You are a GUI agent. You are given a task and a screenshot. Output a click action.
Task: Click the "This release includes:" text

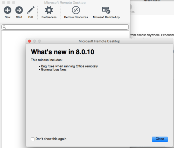point(47,60)
